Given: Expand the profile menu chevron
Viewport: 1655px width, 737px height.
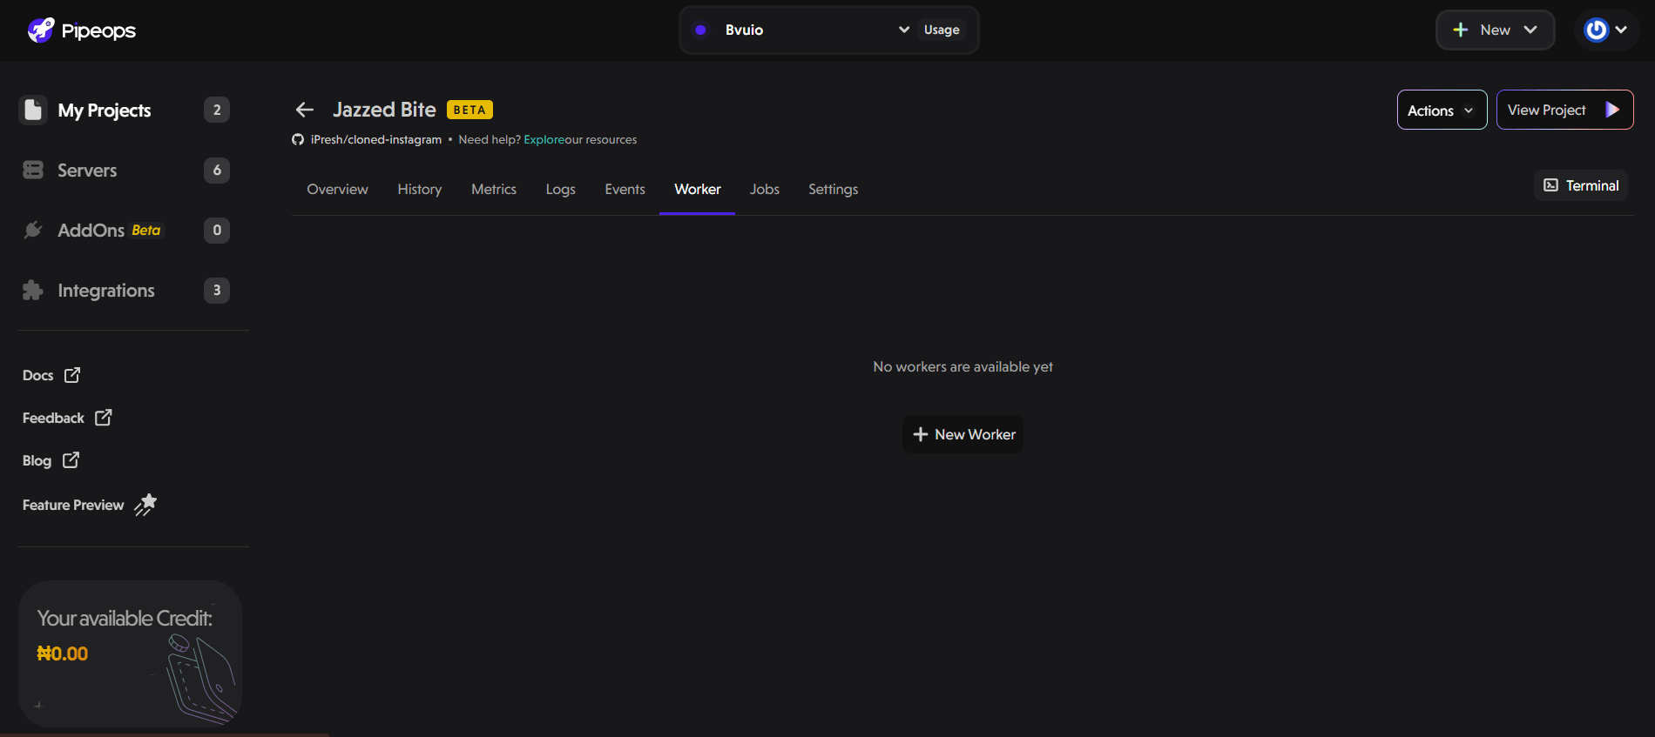Looking at the screenshot, I should coord(1621,30).
